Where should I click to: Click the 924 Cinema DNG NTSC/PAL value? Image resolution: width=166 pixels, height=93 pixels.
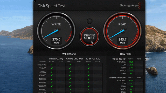pyautogui.click(x=131, y=81)
